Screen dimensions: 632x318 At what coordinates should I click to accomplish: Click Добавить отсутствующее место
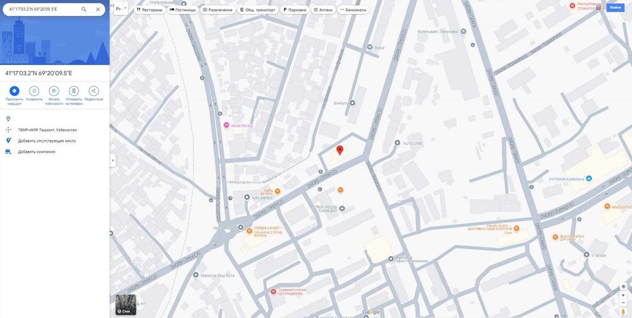[47, 141]
